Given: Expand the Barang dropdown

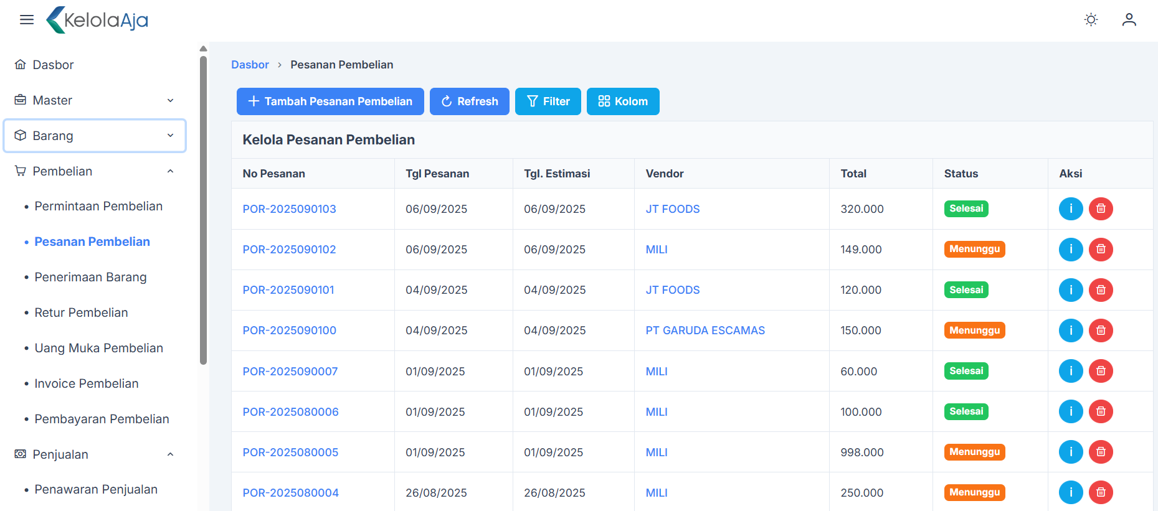Looking at the screenshot, I should coord(95,136).
